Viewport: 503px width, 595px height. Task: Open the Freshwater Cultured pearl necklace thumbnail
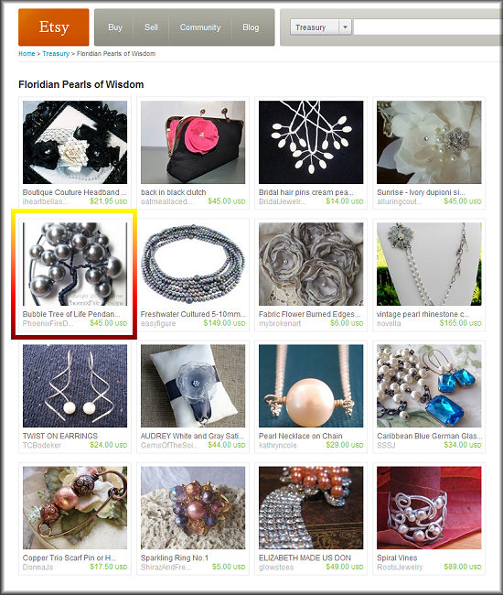tap(193, 265)
